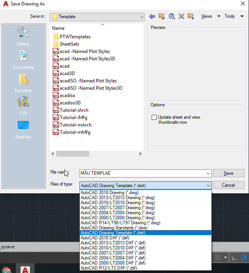Select the acad template file
The height and width of the screenshot is (273, 249).
point(61,66)
